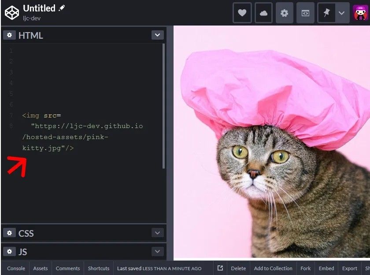Open CSS panel settings gear
Screen dimensions: 370x275
coord(10,233)
